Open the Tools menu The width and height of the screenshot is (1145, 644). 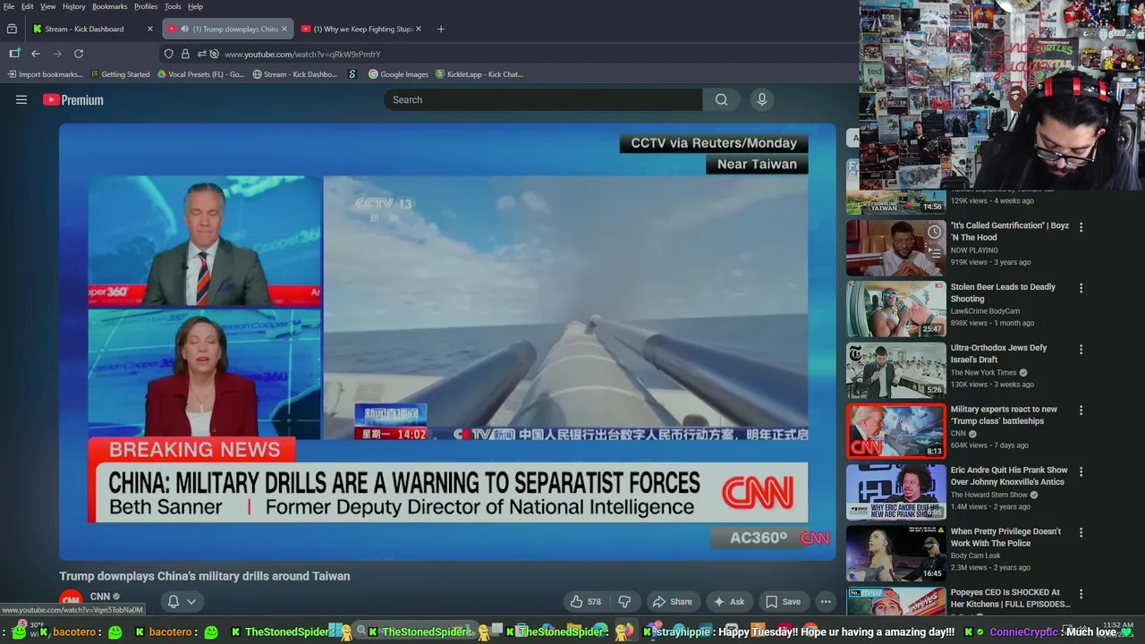coord(173,6)
